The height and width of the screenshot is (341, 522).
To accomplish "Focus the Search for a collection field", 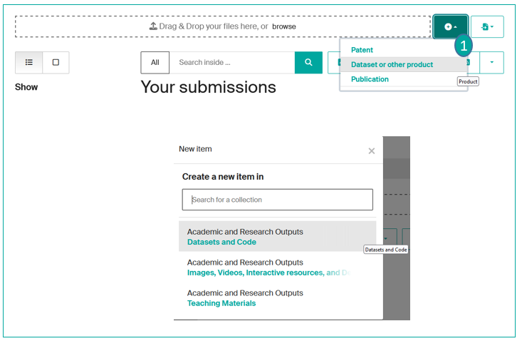I will pyautogui.click(x=277, y=200).
